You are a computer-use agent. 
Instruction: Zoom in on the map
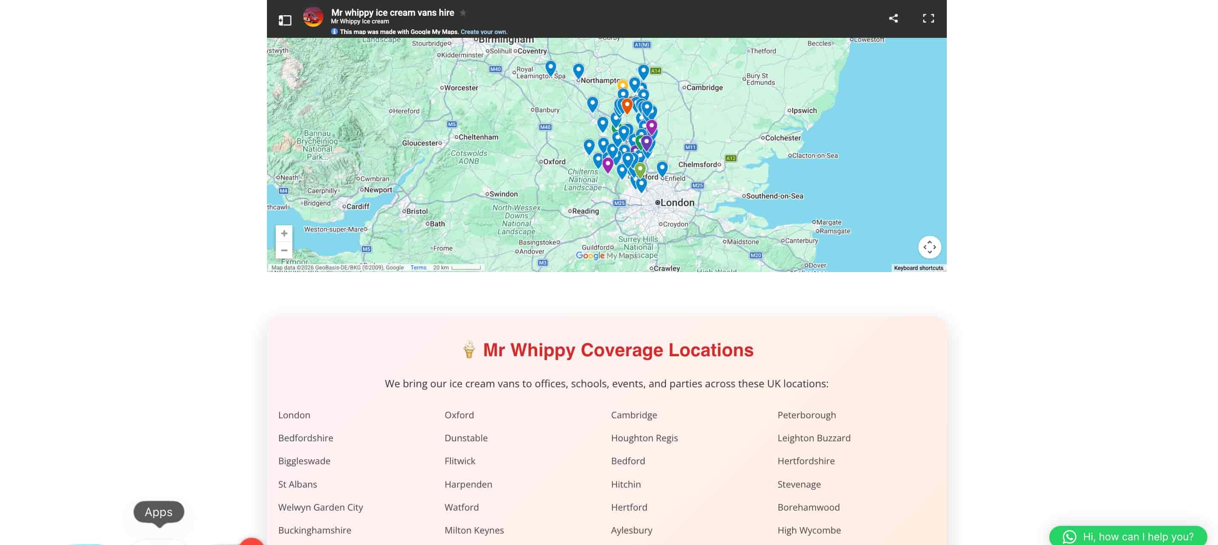[284, 233]
